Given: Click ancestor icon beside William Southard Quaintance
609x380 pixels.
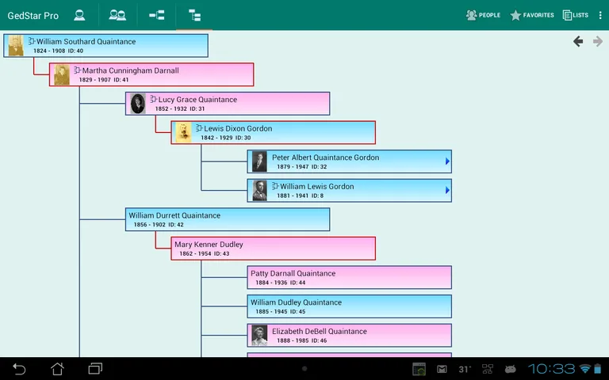Looking at the screenshot, I should pyautogui.click(x=32, y=41).
